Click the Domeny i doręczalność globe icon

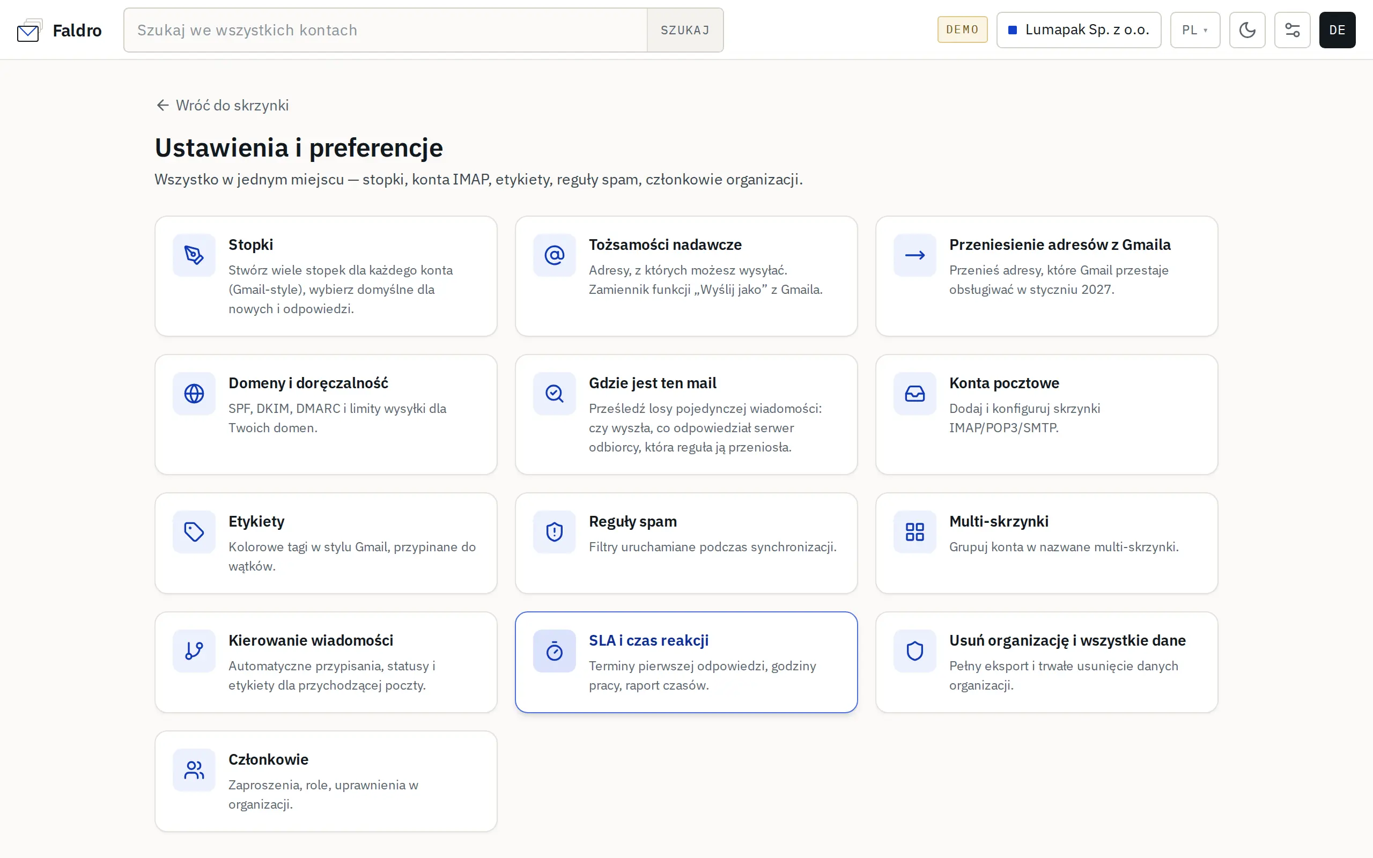click(194, 394)
